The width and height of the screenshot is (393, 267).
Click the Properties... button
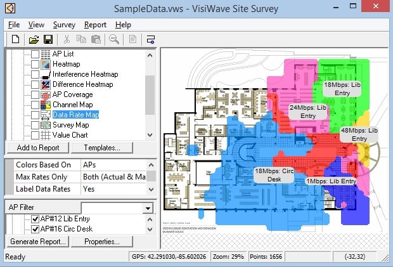tap(102, 242)
